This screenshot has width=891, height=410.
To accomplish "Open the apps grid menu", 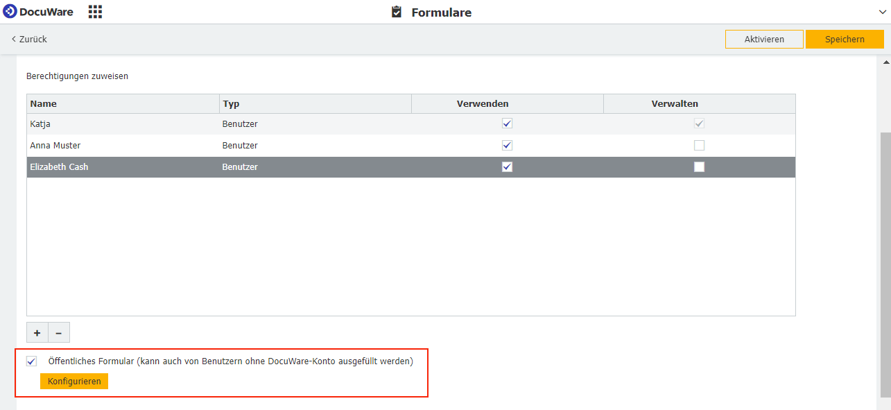I will pyautogui.click(x=96, y=12).
